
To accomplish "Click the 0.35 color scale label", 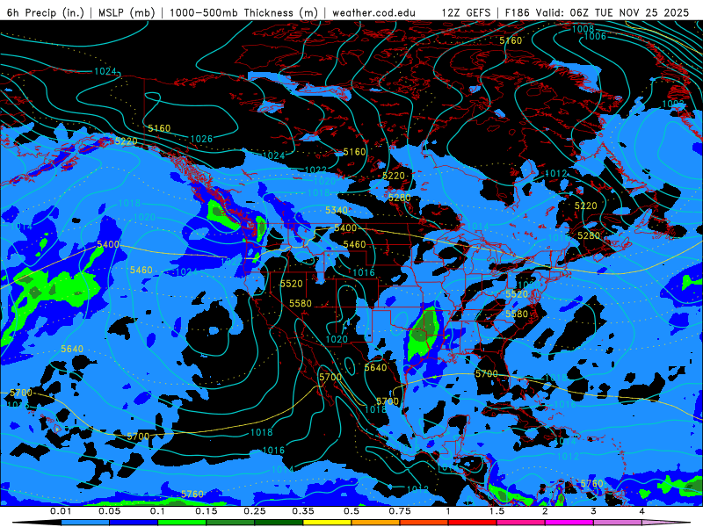I will [303, 511].
